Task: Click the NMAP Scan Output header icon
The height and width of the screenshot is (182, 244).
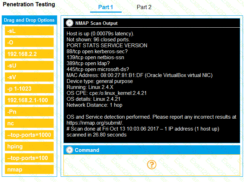Action: [x=69, y=23]
